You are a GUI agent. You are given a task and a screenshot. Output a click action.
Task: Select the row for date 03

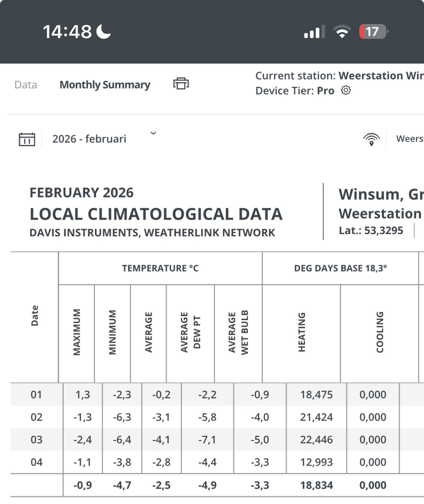(36, 440)
